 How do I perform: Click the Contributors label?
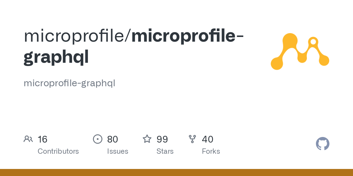click(58, 151)
